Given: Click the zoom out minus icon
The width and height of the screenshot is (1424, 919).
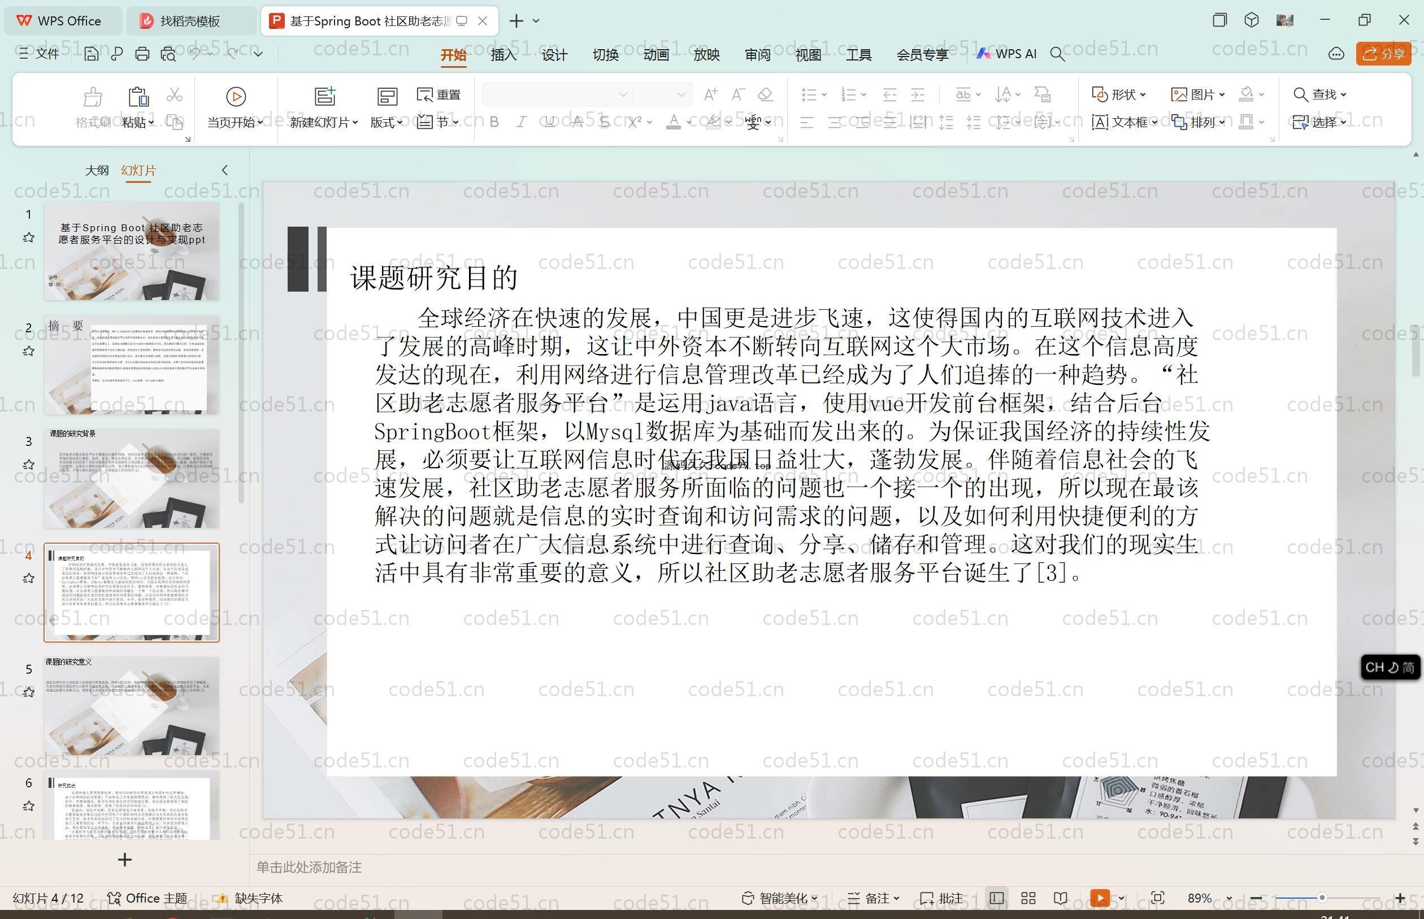Looking at the screenshot, I should coord(1256,898).
